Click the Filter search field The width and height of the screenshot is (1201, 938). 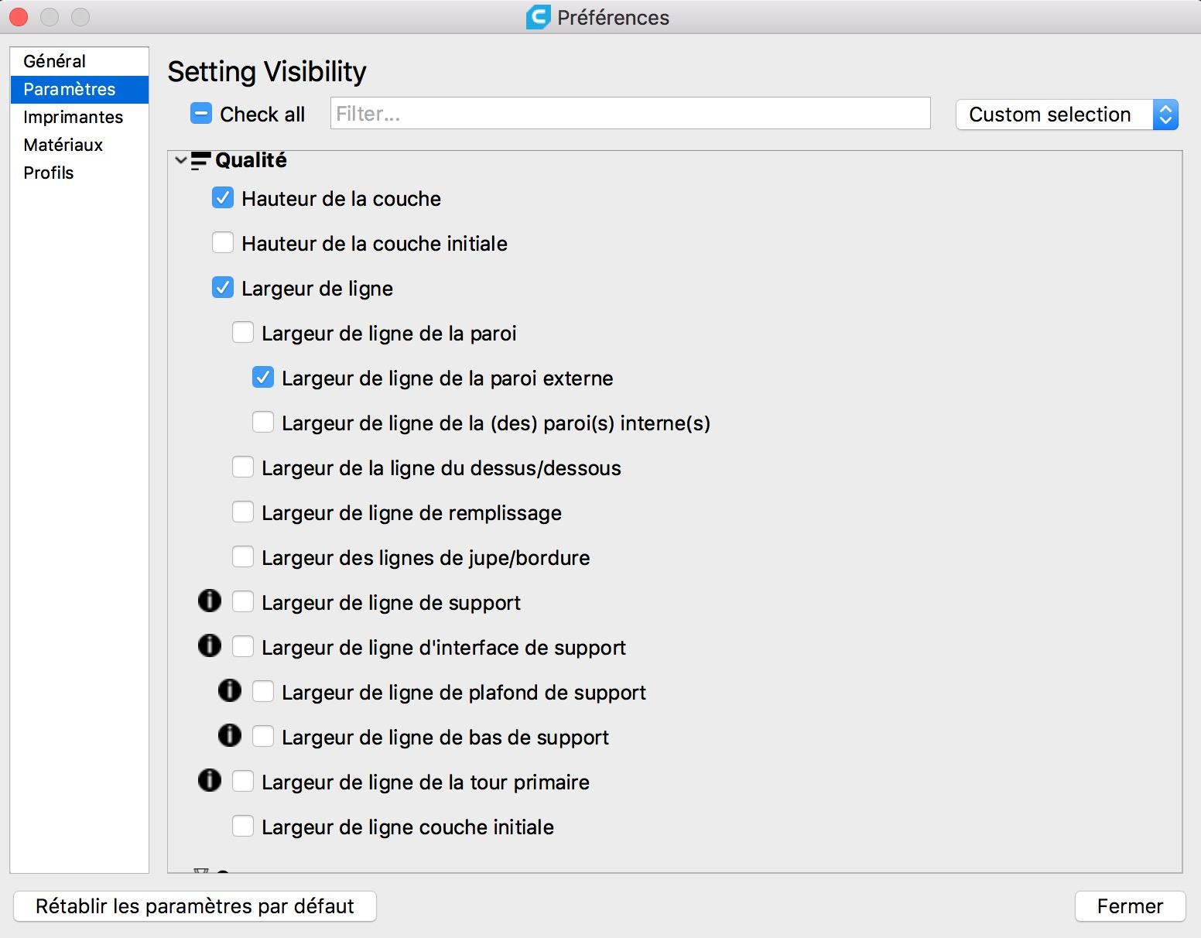coord(630,114)
